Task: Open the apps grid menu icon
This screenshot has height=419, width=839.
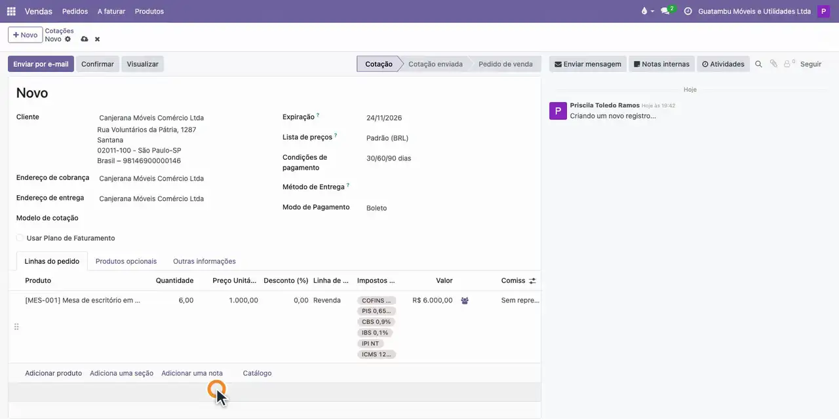Action: 11,11
